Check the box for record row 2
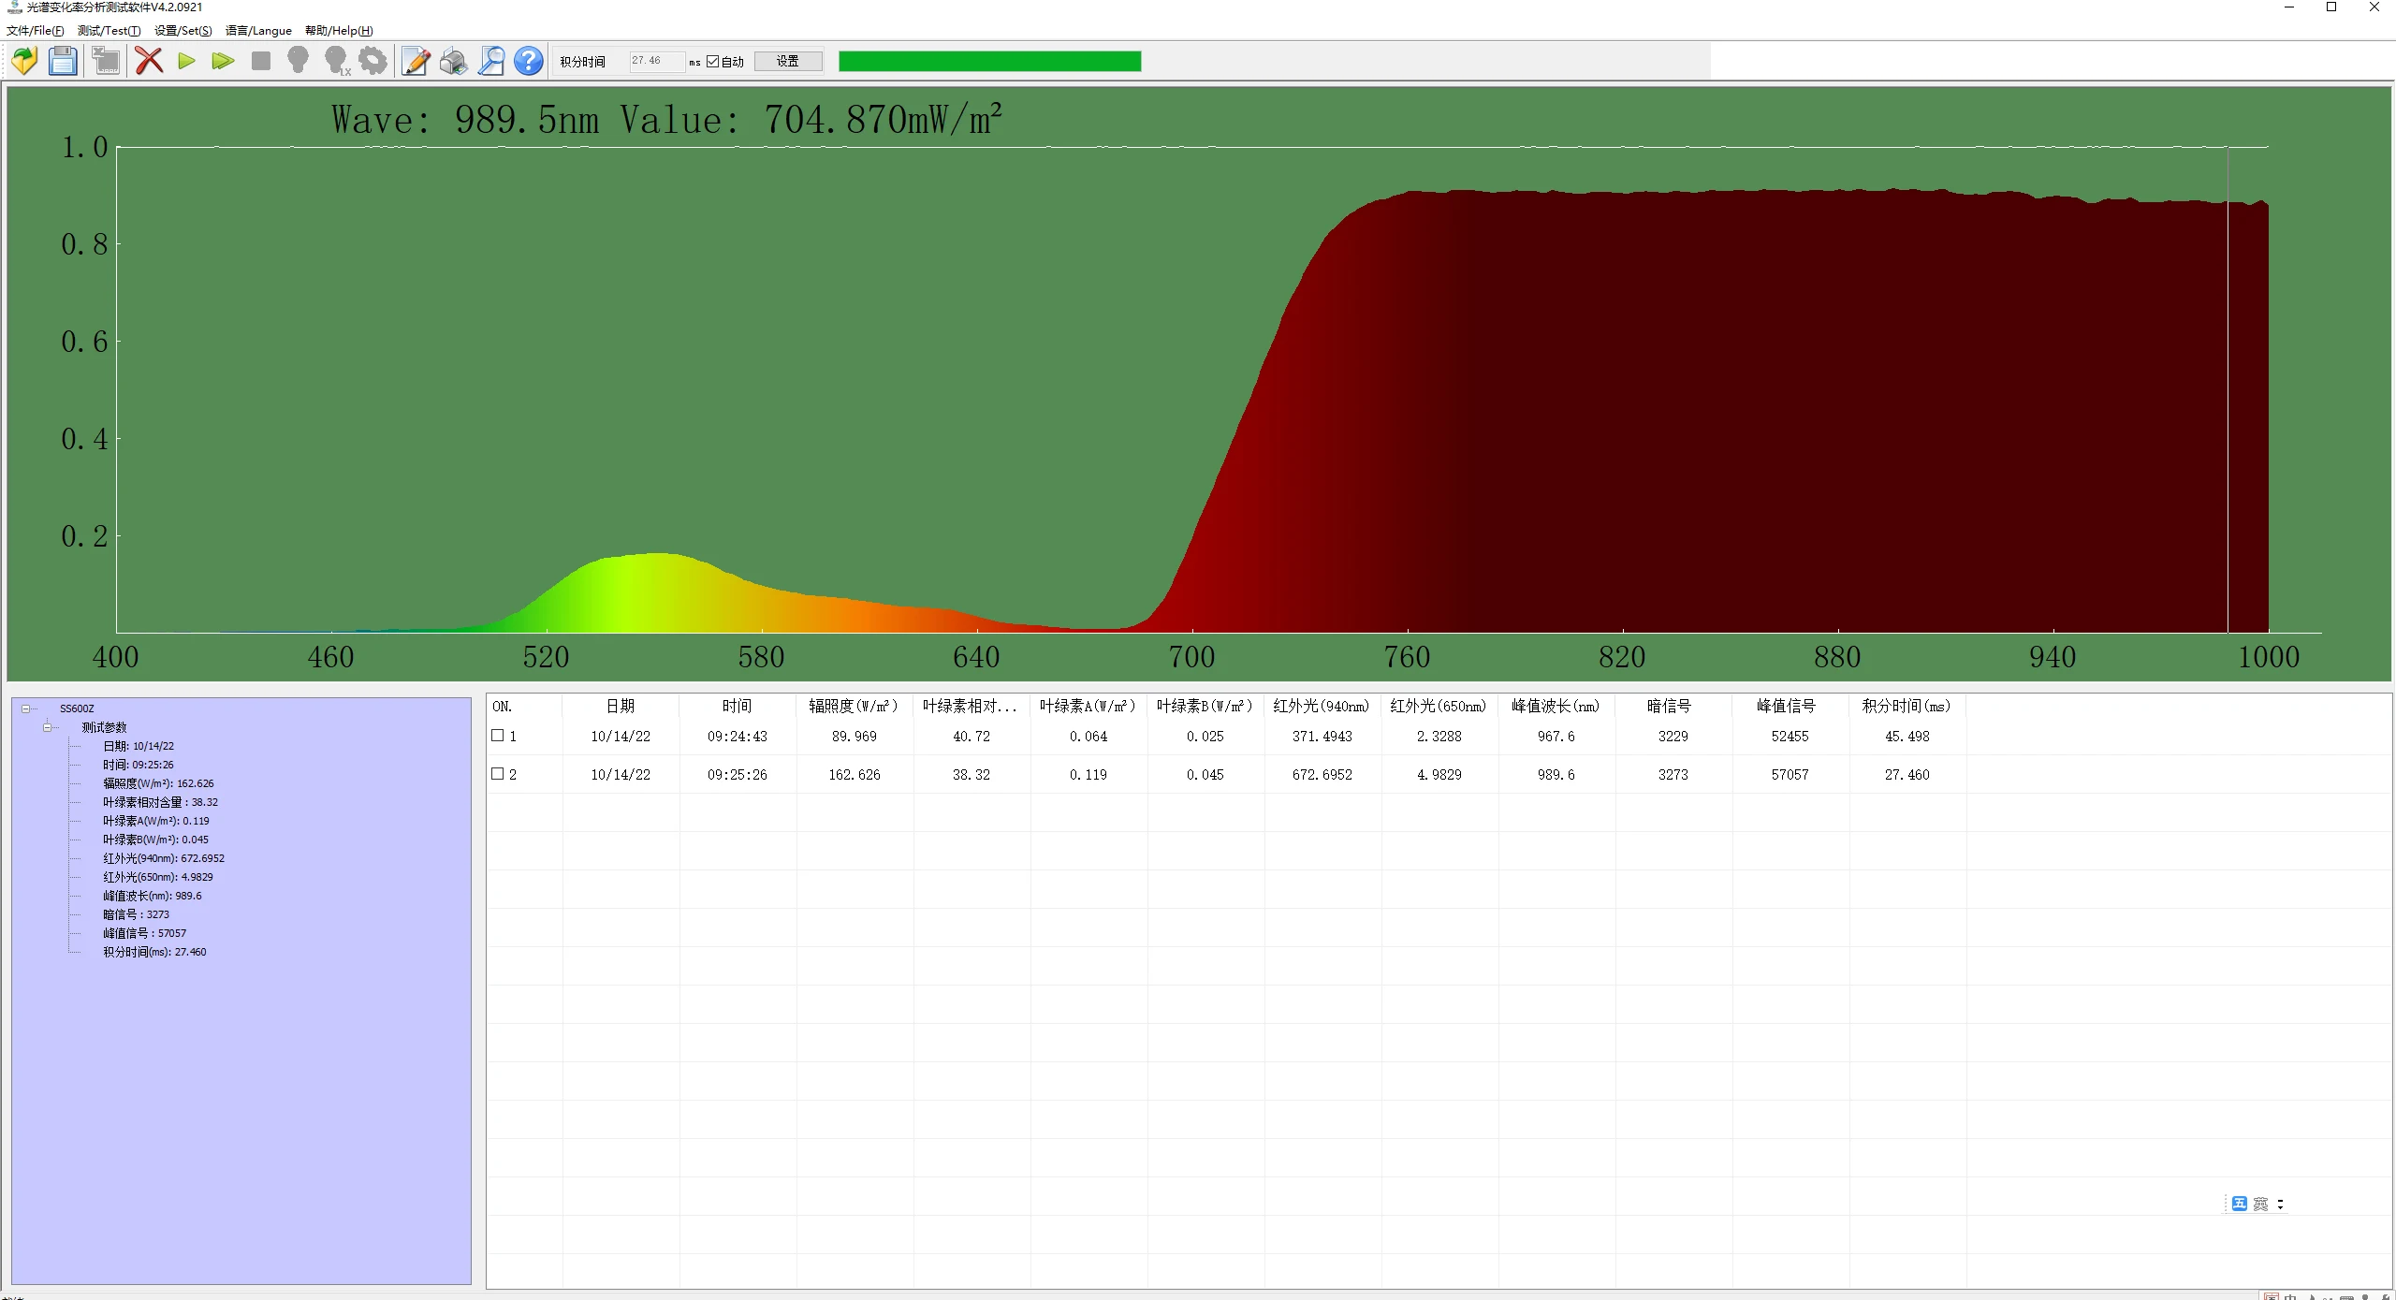The height and width of the screenshot is (1300, 2396). 498,774
